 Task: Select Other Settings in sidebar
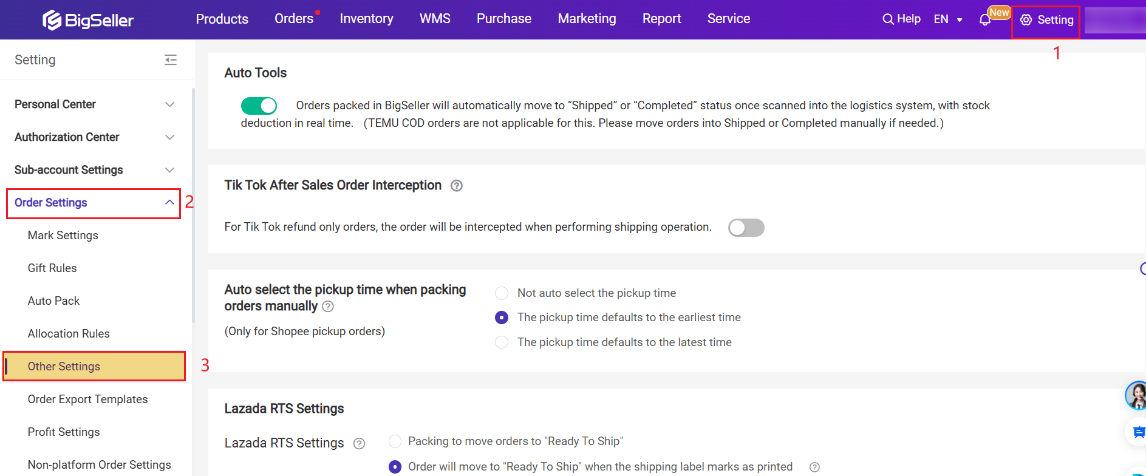coord(94,367)
